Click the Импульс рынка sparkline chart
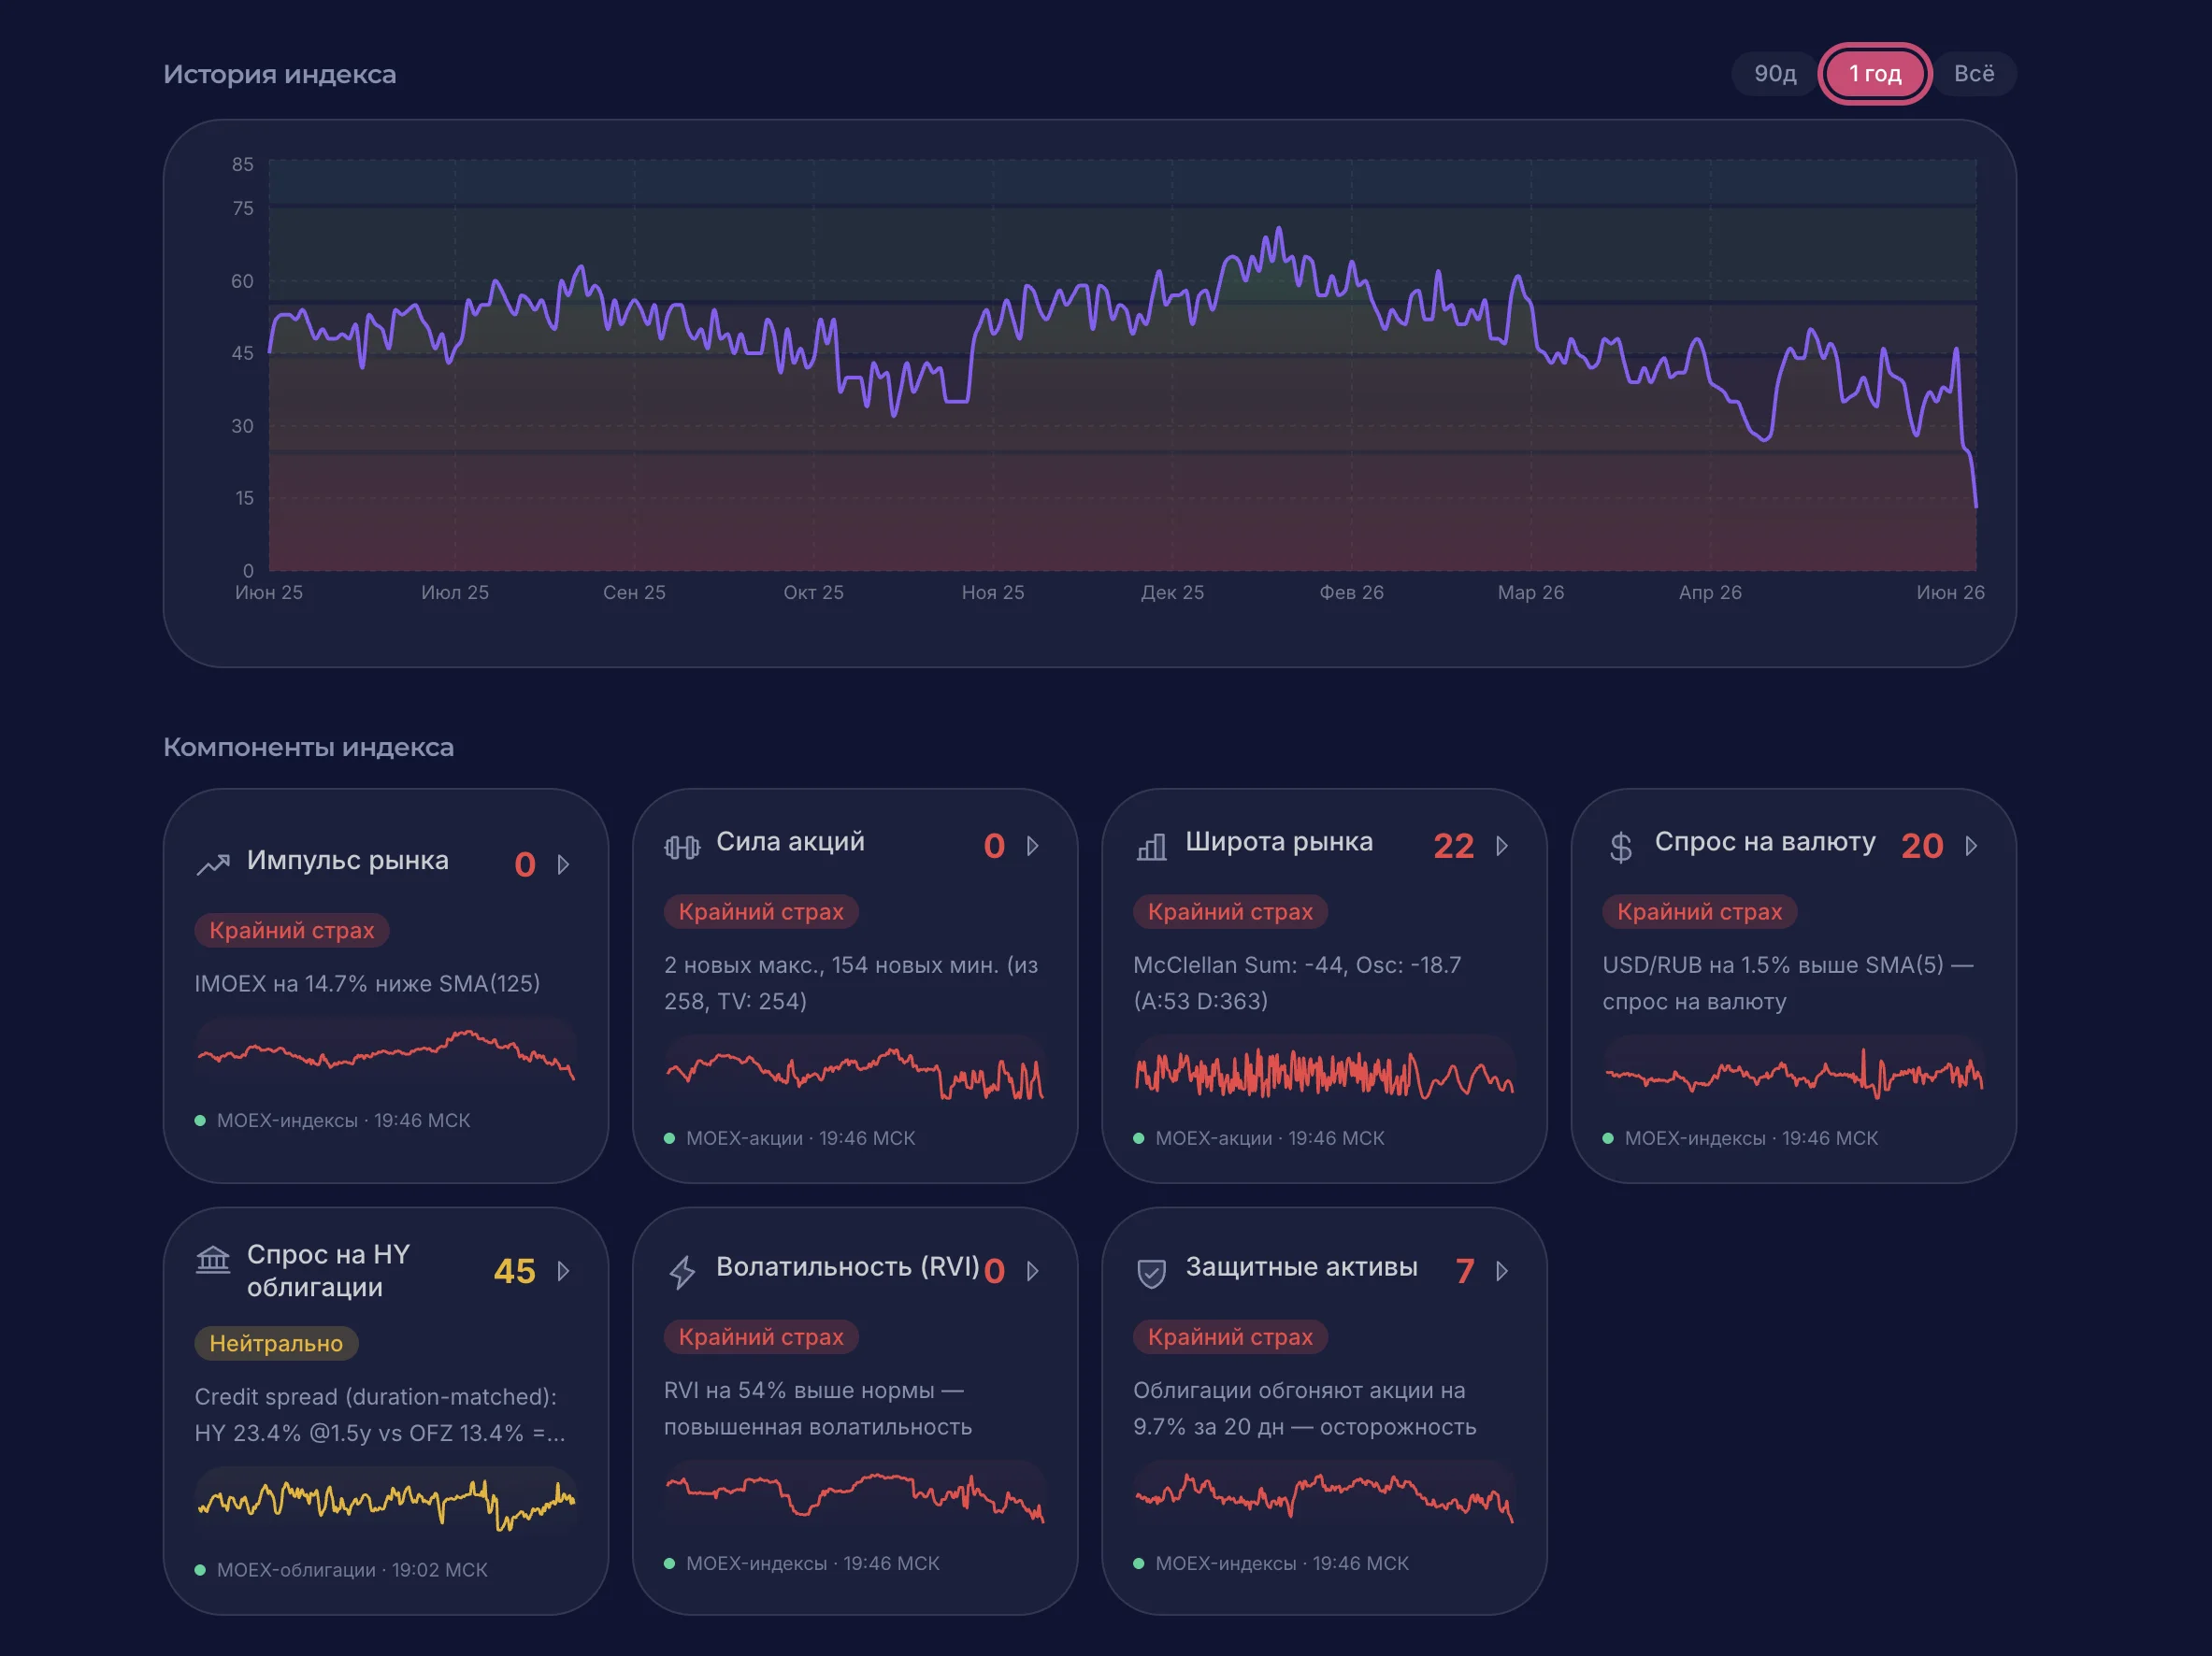Screen dimensions: 2212x1656 click(386, 1054)
